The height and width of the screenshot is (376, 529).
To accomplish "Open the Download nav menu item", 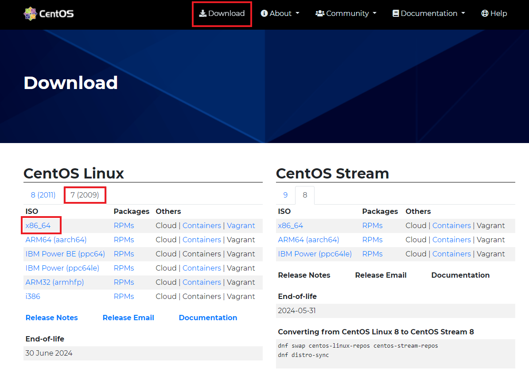I will [x=222, y=13].
